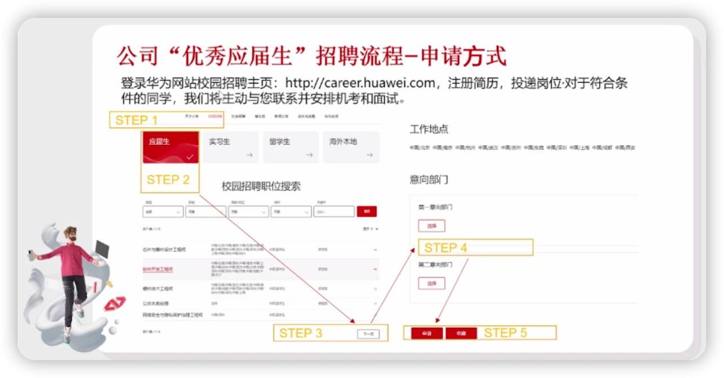Click the red search button beside keyword field

[367, 212]
